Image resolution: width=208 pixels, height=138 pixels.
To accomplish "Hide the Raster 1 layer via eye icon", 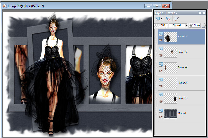I will pos(161,101).
